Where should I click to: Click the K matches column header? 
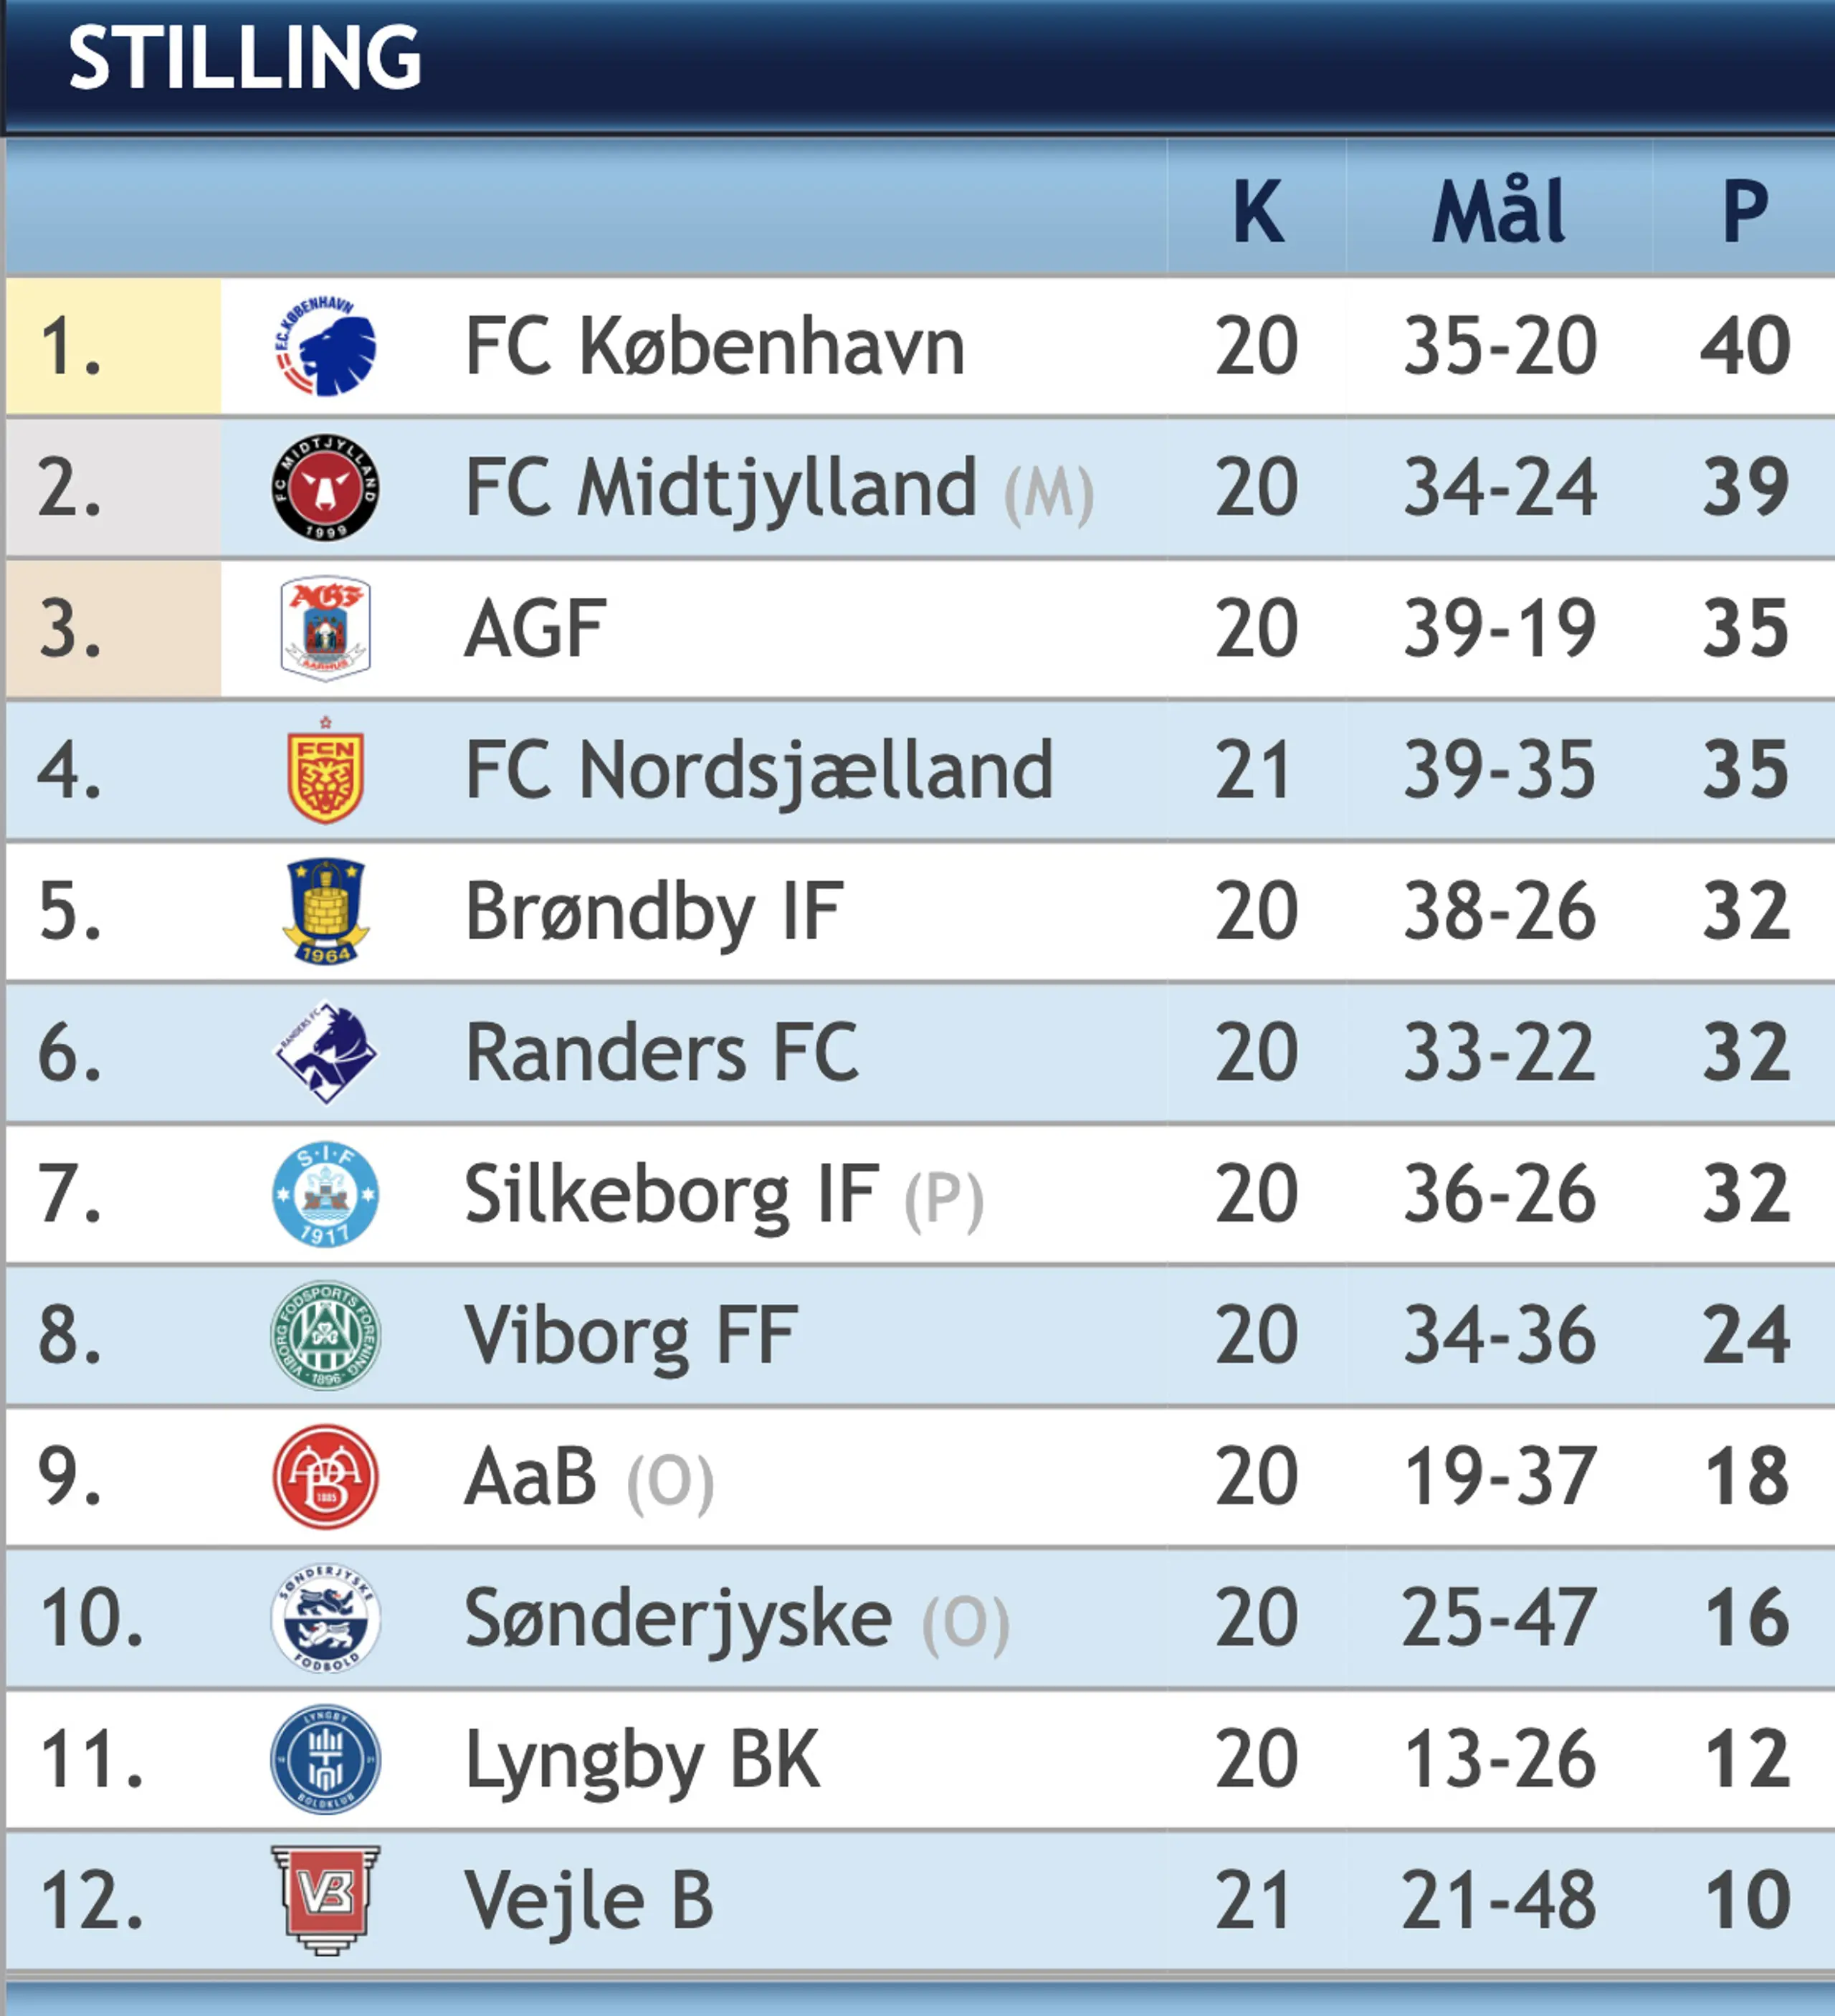click(1257, 212)
